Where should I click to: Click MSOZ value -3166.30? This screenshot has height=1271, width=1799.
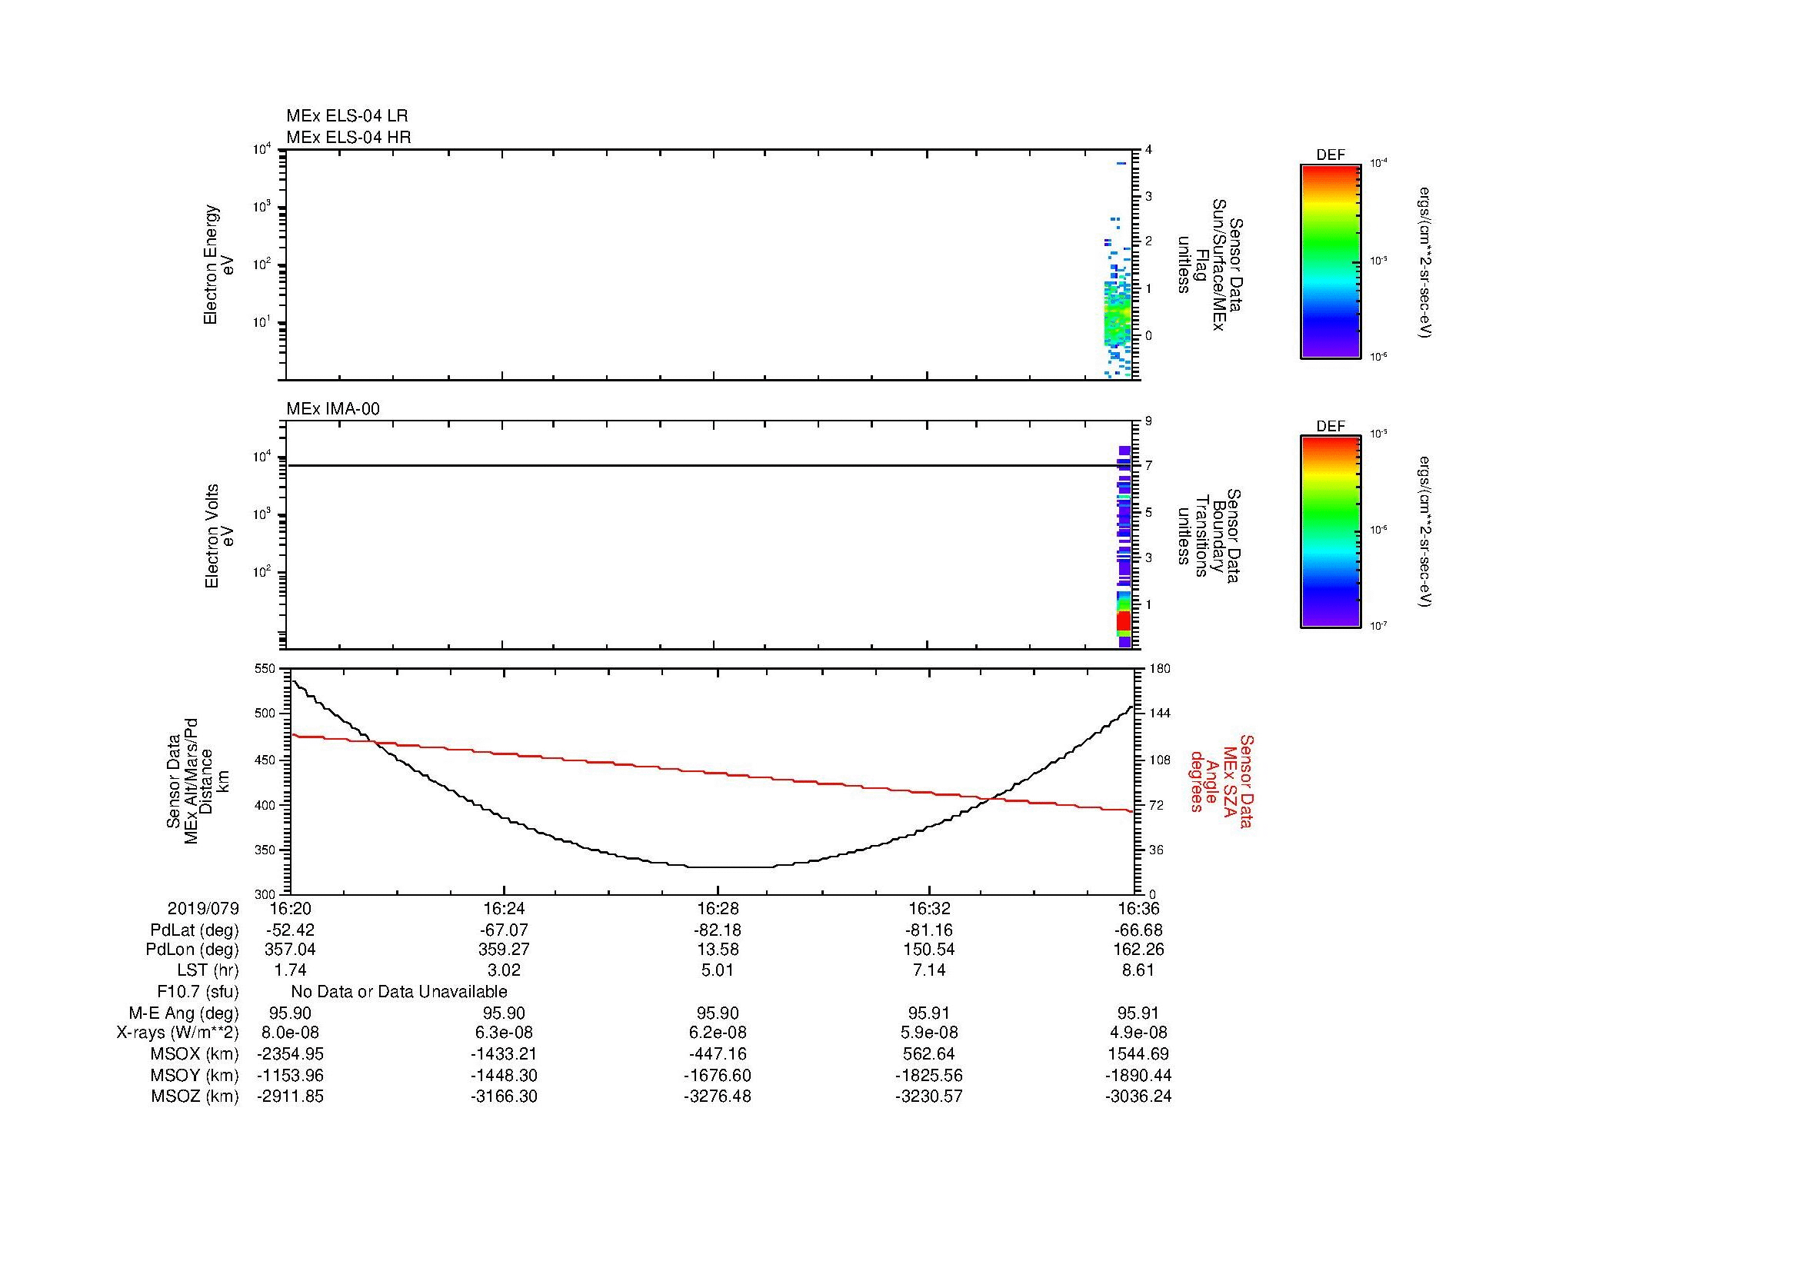tap(504, 1096)
